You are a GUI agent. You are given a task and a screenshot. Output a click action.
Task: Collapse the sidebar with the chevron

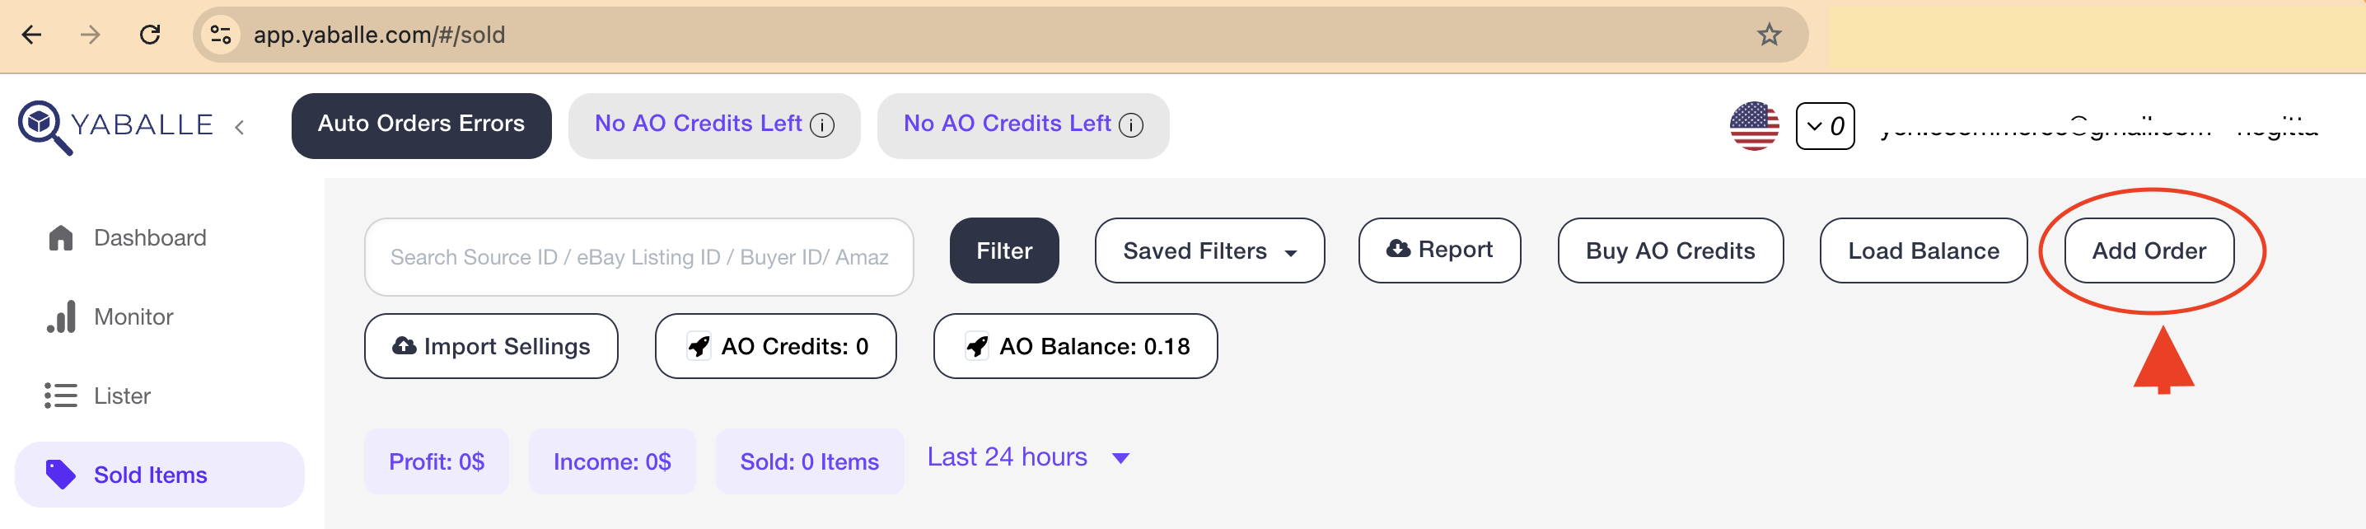[240, 127]
